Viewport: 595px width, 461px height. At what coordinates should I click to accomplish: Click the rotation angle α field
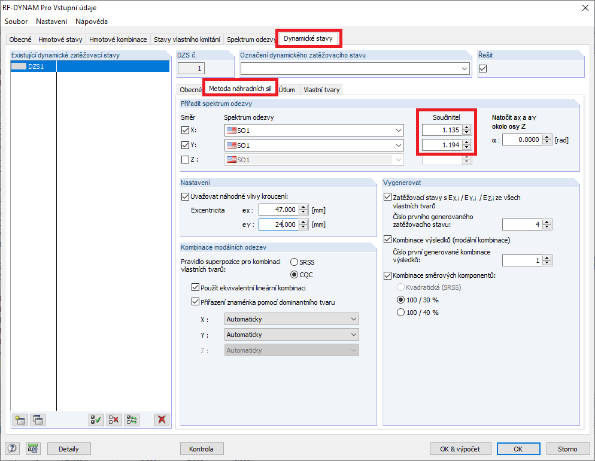tap(523, 139)
